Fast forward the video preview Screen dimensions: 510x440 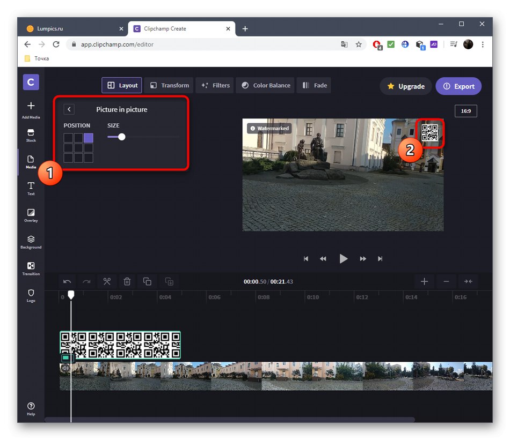click(x=363, y=259)
